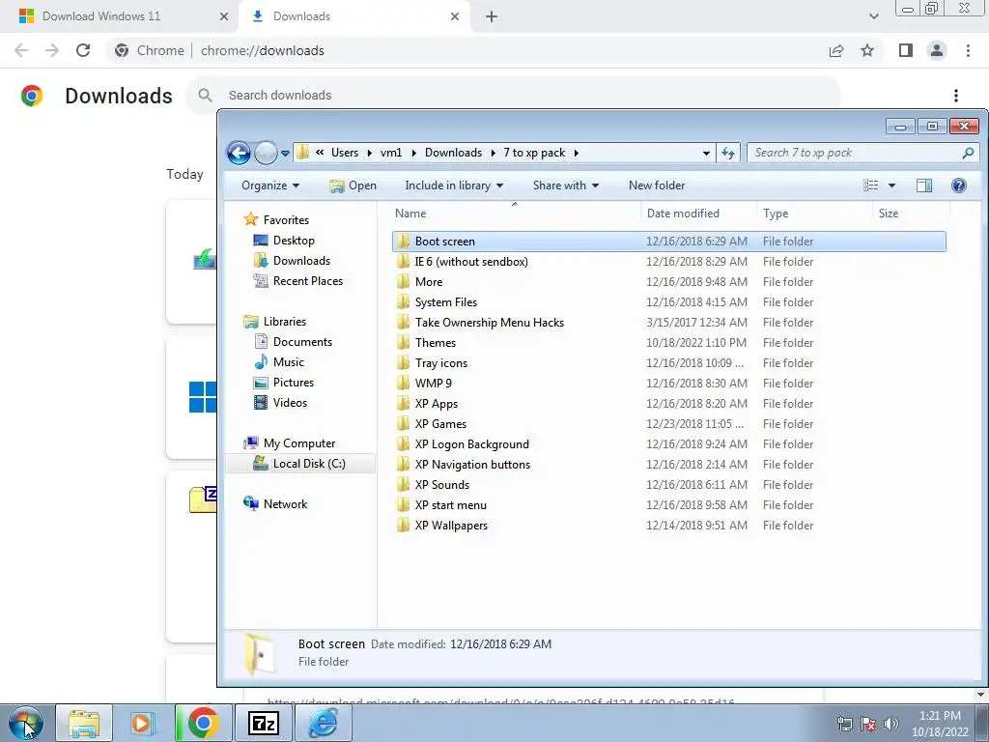
Task: Open Explorer Help question mark icon
Action: [959, 185]
